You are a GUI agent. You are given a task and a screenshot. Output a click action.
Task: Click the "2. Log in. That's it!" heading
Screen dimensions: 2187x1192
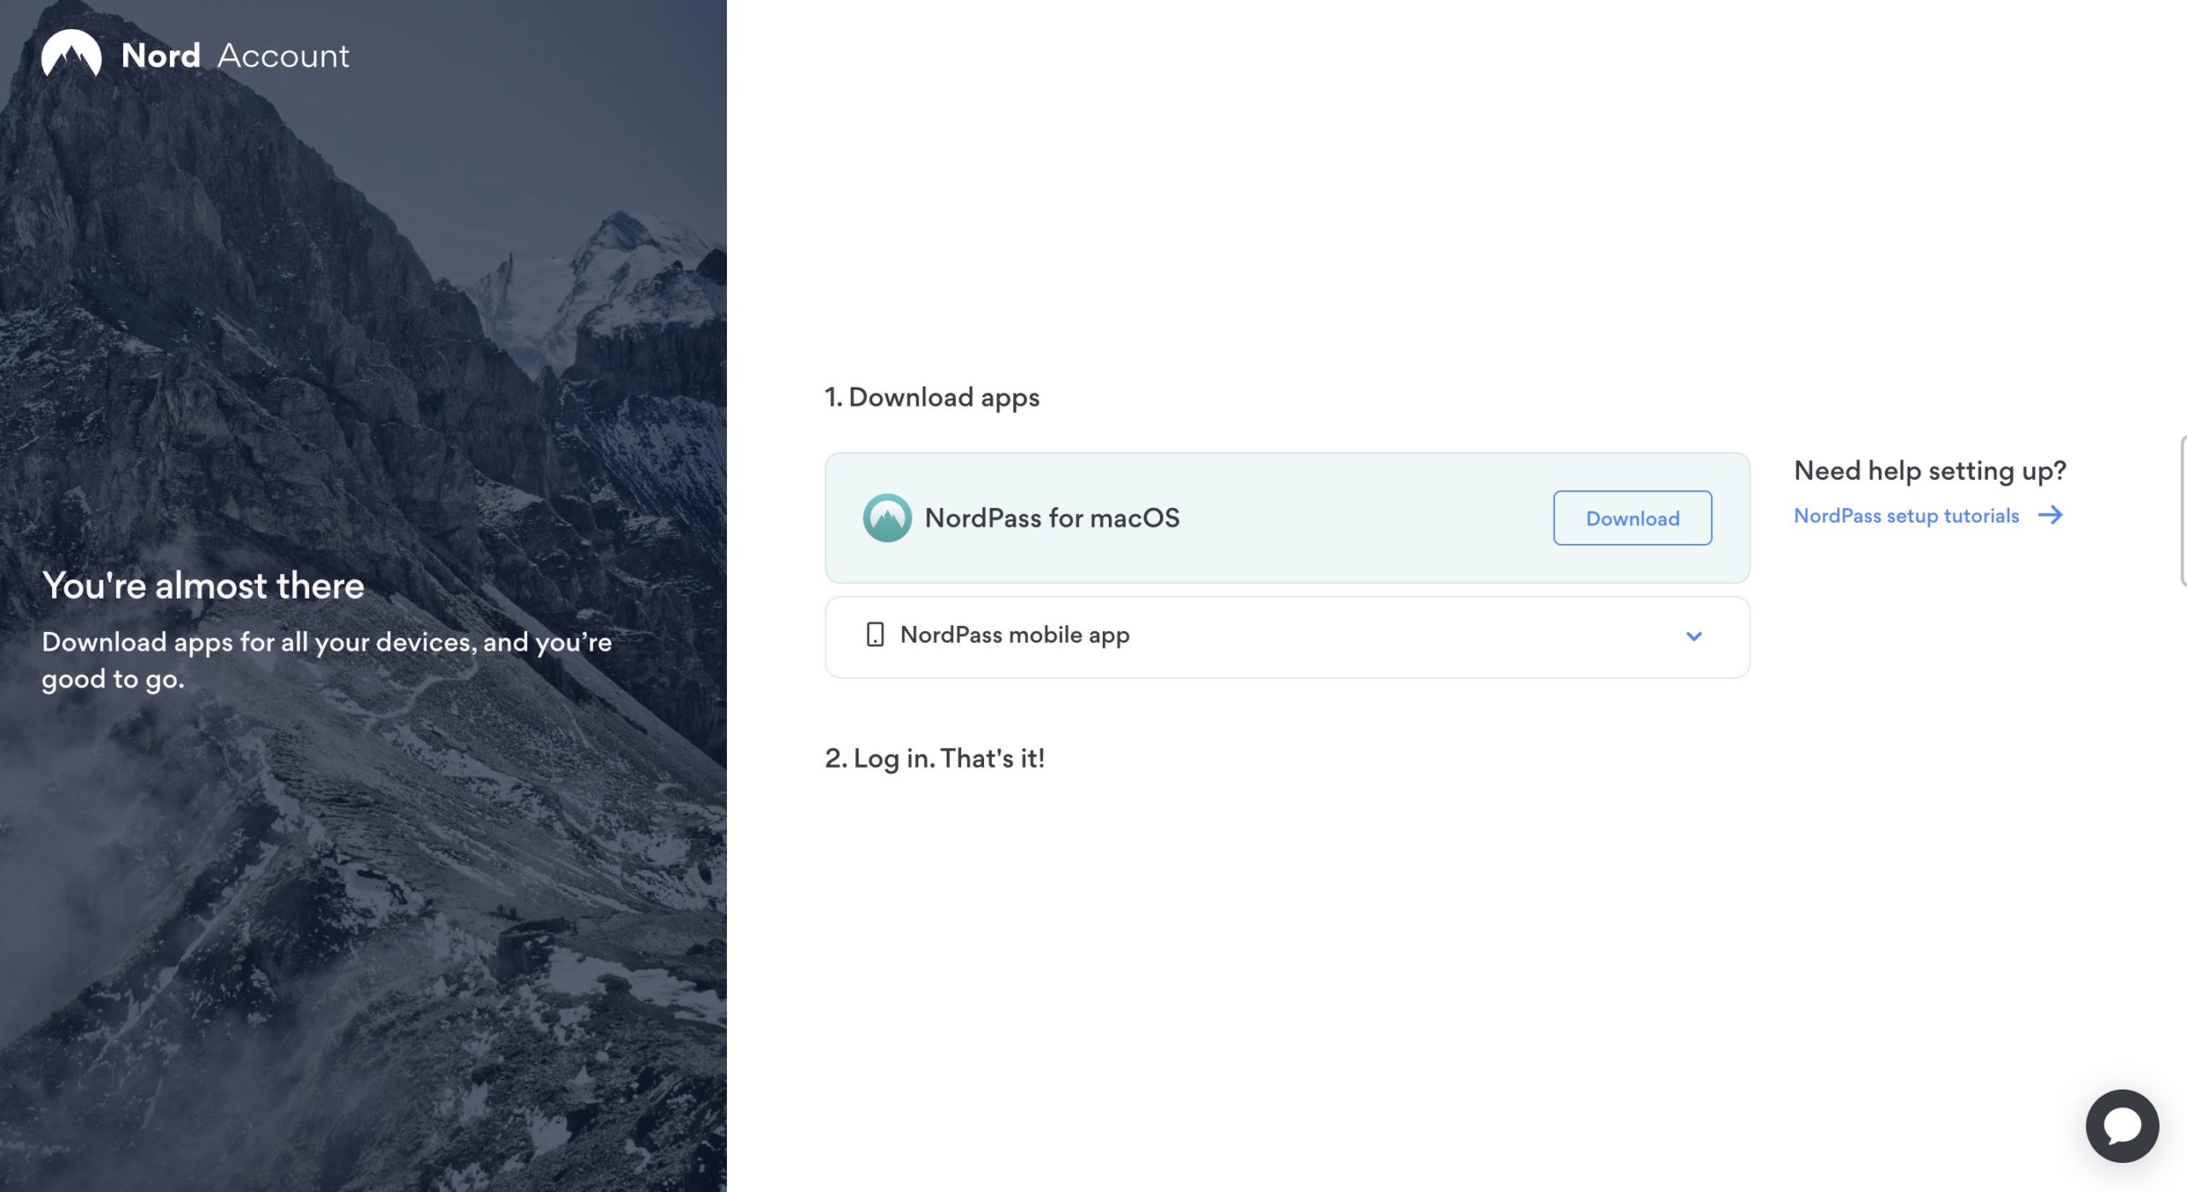tap(935, 758)
